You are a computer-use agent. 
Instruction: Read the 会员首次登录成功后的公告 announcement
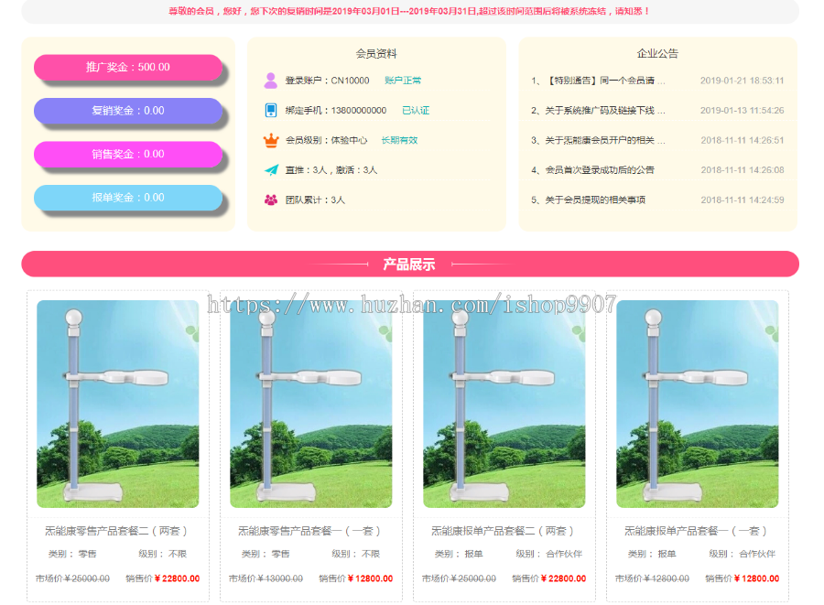tap(599, 170)
